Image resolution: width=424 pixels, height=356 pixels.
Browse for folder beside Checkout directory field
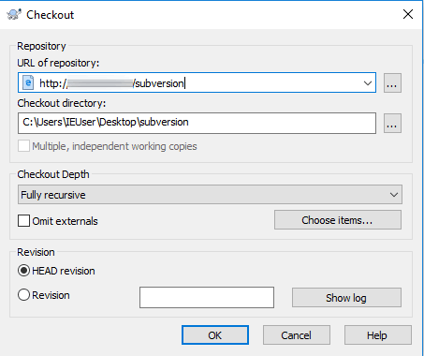(x=392, y=124)
